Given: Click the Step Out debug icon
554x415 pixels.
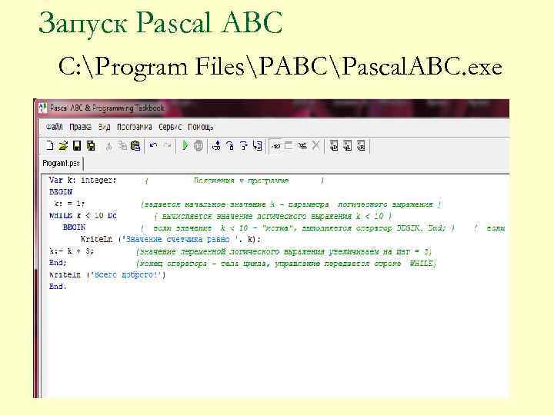Looking at the screenshot, I should [x=244, y=146].
